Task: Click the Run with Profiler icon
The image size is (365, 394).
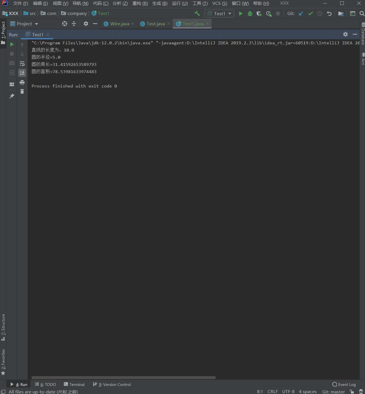Action: coord(269,14)
